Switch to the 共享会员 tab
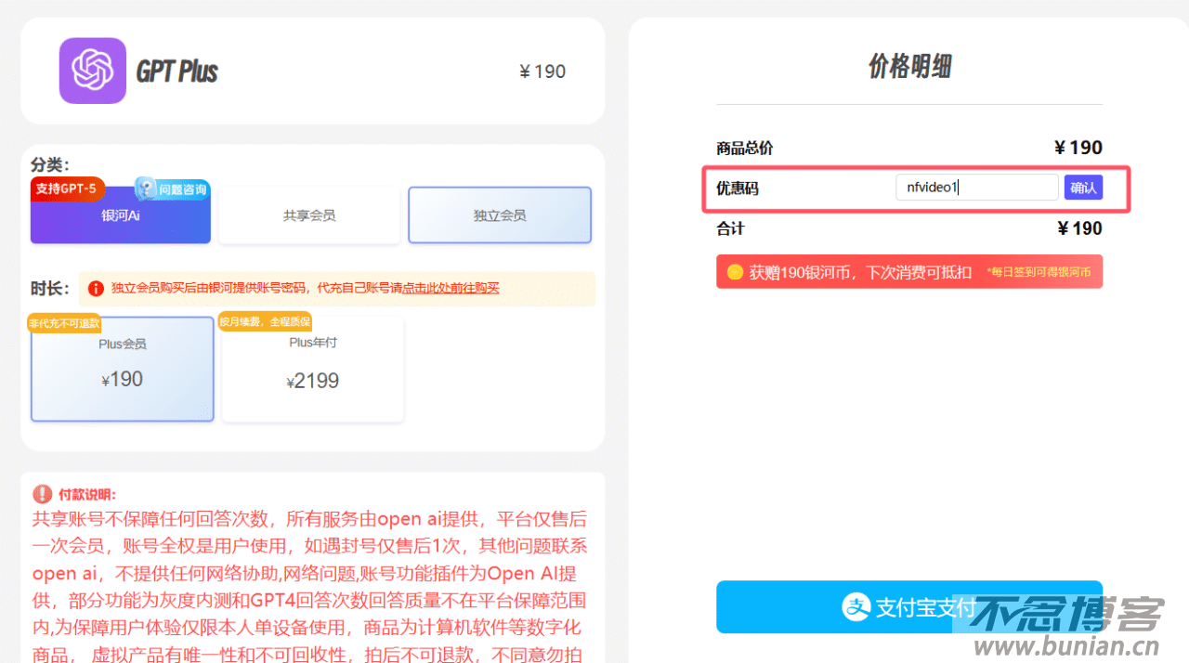 pyautogui.click(x=308, y=214)
